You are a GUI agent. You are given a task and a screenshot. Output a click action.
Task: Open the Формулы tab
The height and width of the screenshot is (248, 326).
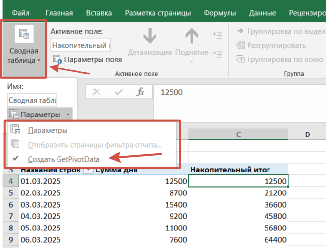click(x=220, y=13)
